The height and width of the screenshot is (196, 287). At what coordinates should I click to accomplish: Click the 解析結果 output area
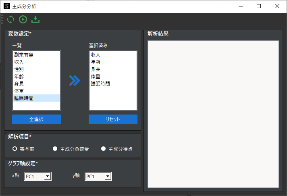click(x=213, y=114)
